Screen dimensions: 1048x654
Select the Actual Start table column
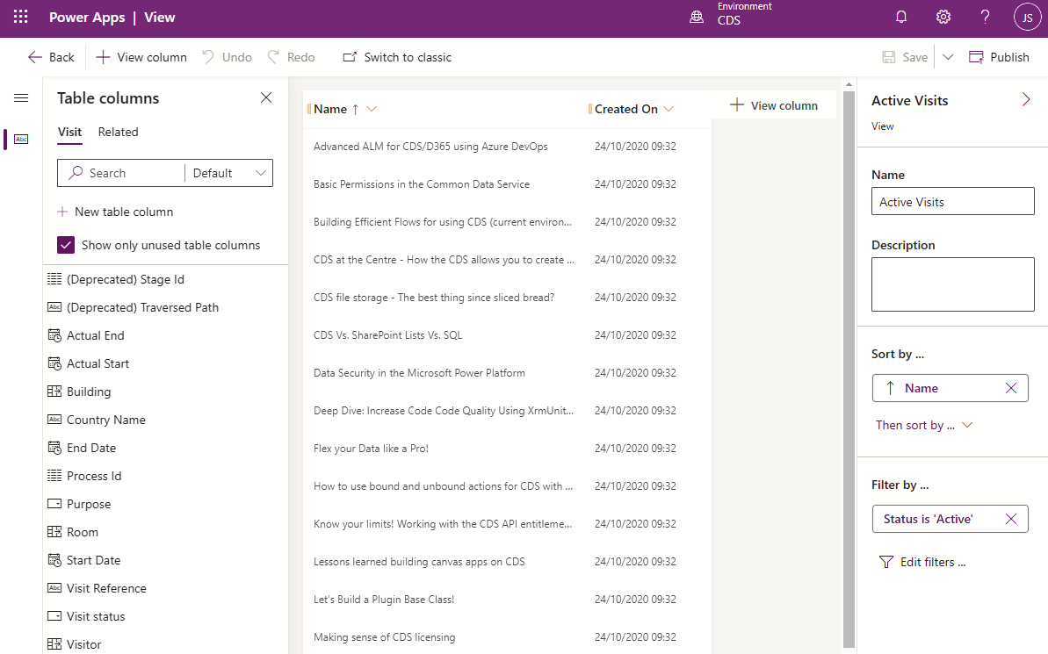point(98,363)
